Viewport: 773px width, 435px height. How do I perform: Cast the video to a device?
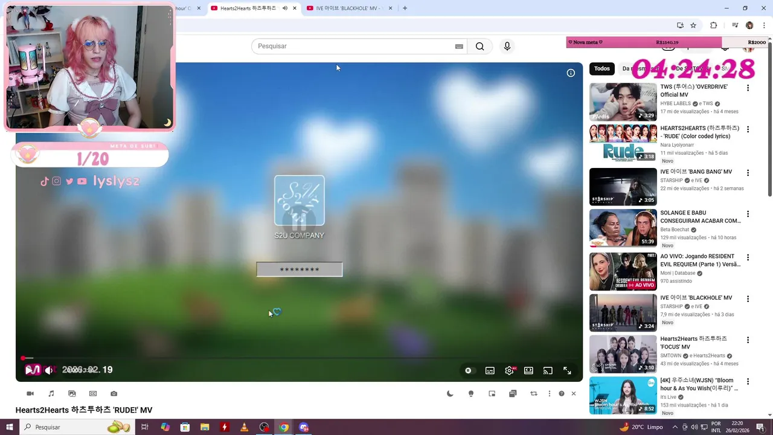point(548,370)
